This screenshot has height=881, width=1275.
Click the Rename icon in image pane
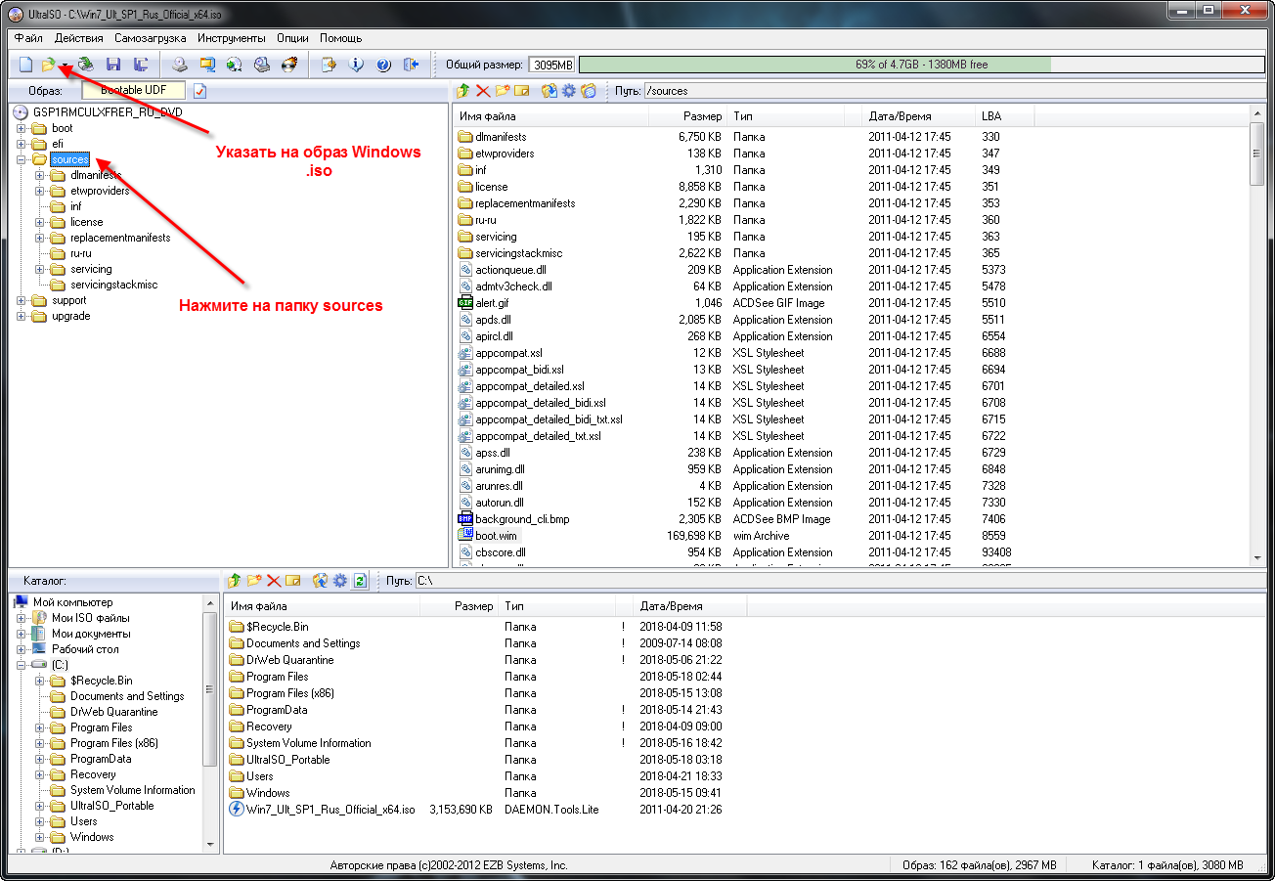[522, 91]
